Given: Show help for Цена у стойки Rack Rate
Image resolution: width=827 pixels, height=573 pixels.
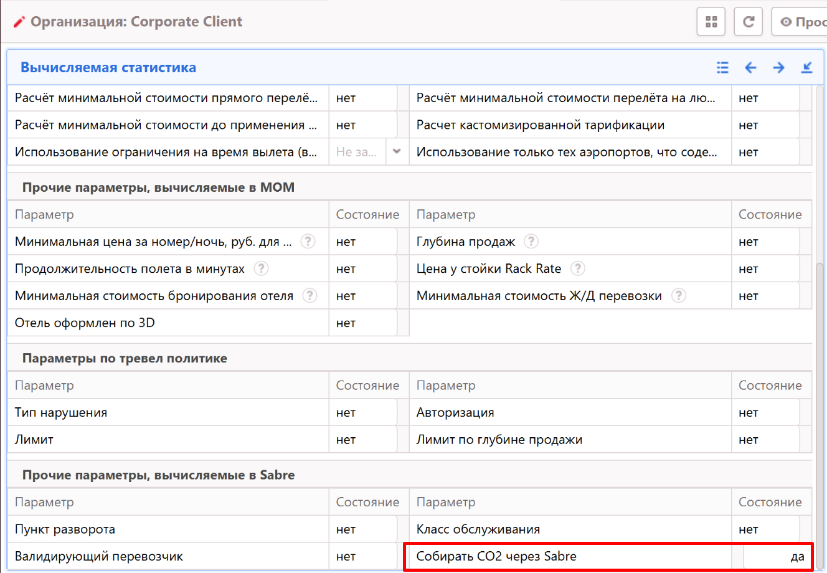Looking at the screenshot, I should pyautogui.click(x=578, y=268).
